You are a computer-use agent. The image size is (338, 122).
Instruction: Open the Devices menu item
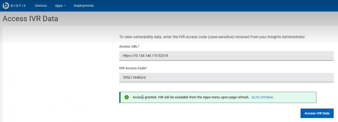41,6
